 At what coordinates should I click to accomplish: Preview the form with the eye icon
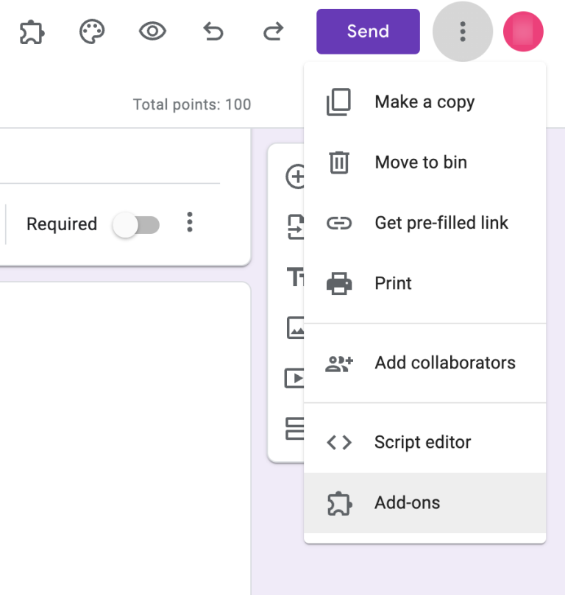pyautogui.click(x=151, y=31)
